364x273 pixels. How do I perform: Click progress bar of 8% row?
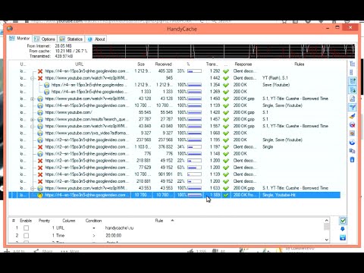tap(194, 174)
